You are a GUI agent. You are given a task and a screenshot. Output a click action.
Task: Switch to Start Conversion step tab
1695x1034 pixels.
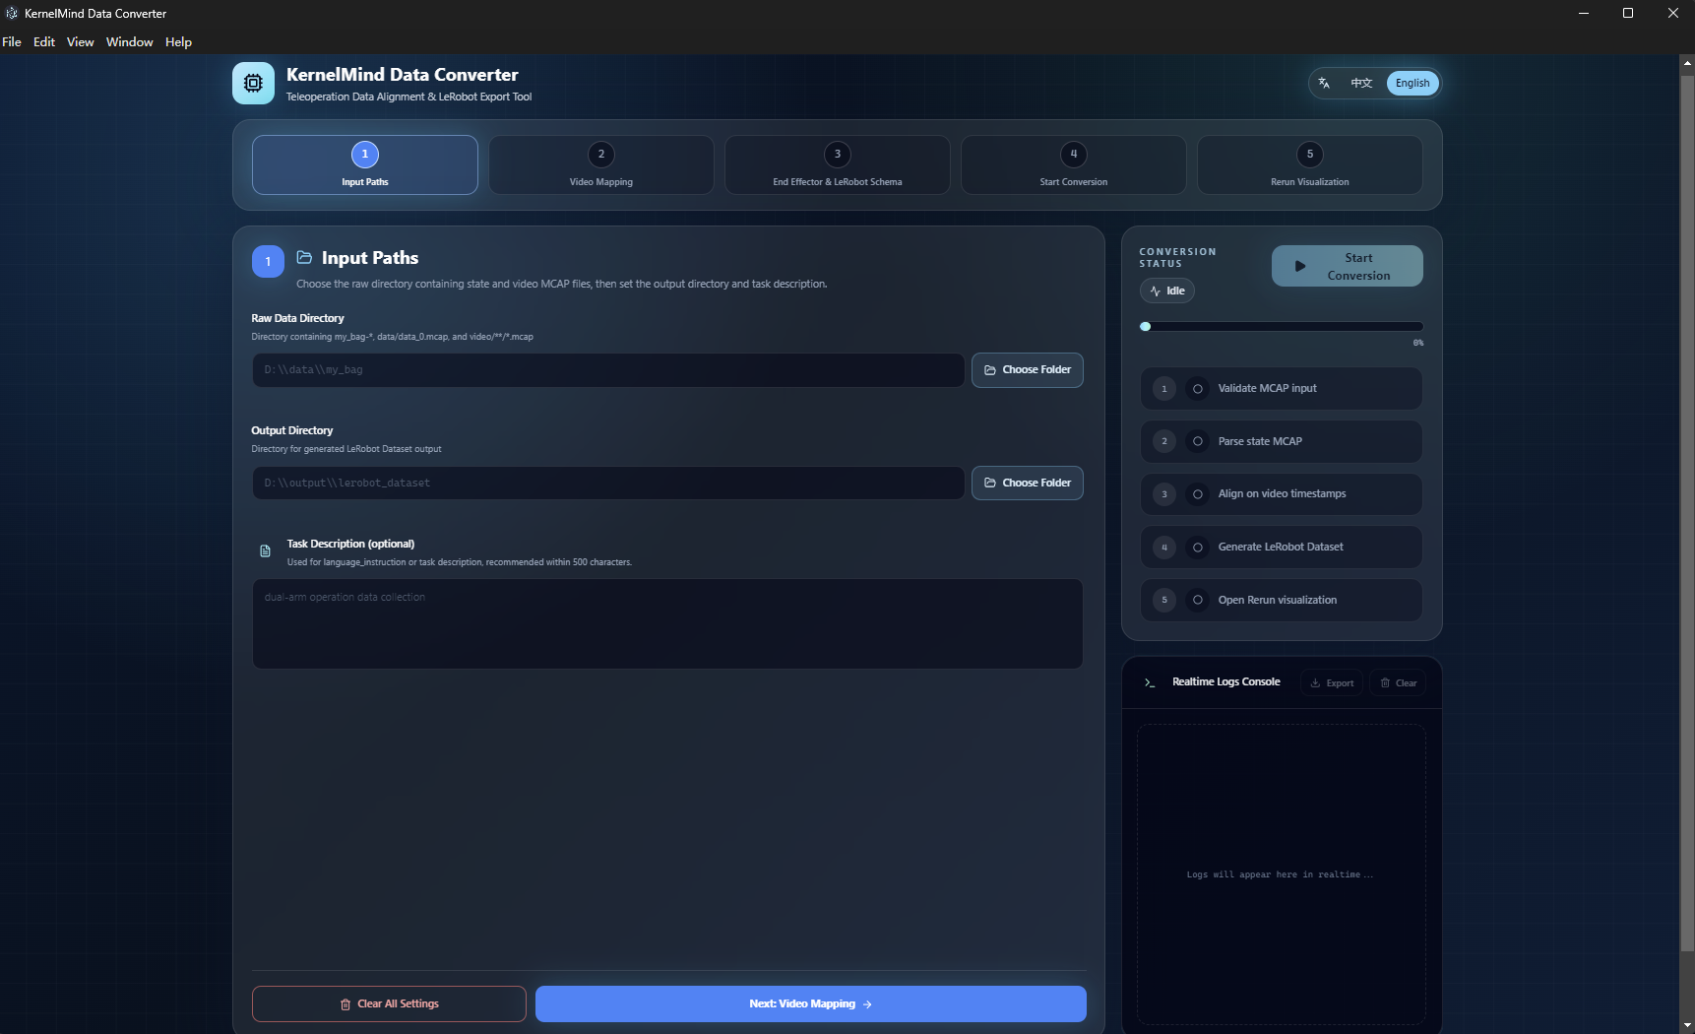[1074, 164]
